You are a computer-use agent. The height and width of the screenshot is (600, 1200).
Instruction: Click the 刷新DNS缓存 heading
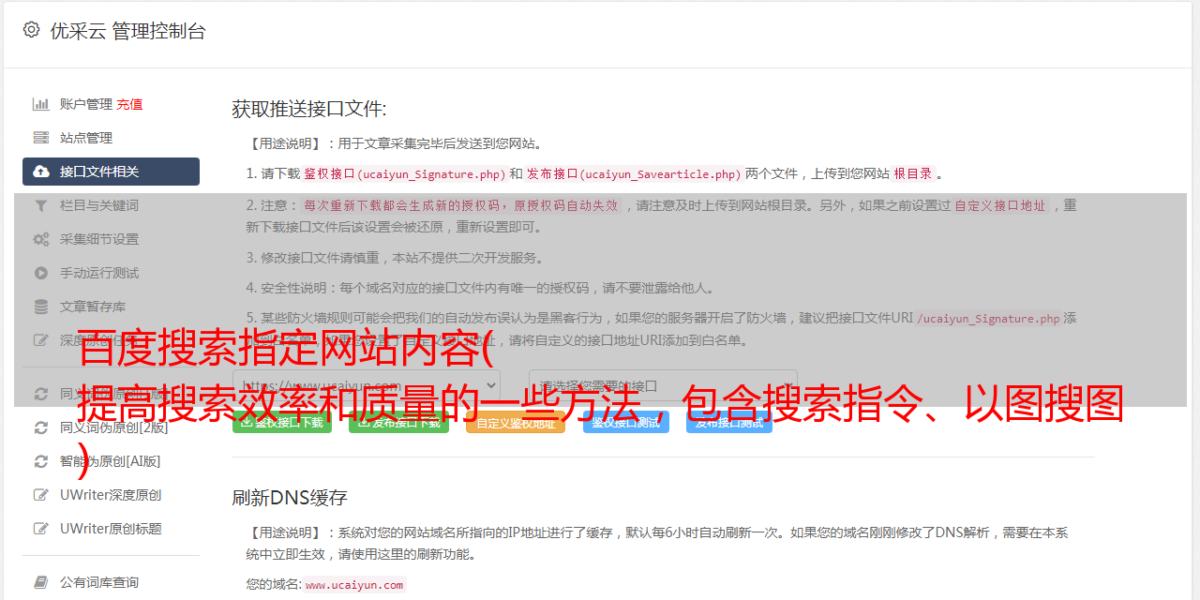[x=290, y=497]
